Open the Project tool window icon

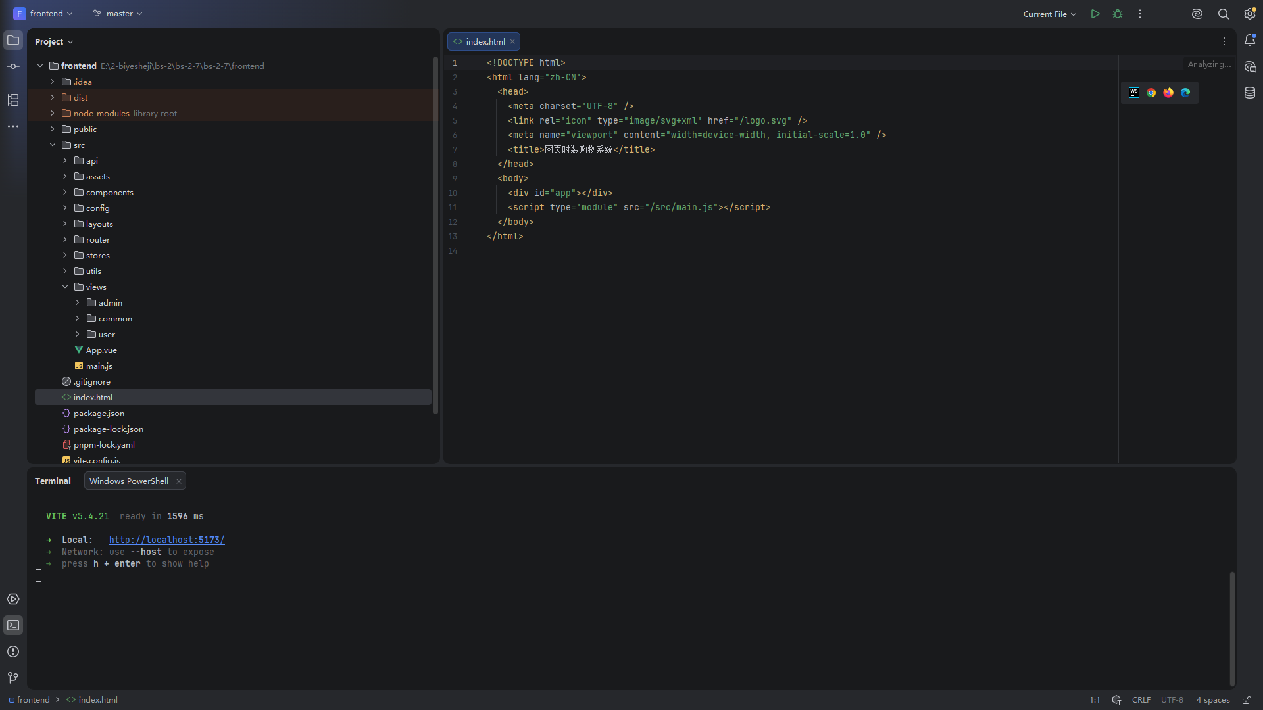coord(13,41)
